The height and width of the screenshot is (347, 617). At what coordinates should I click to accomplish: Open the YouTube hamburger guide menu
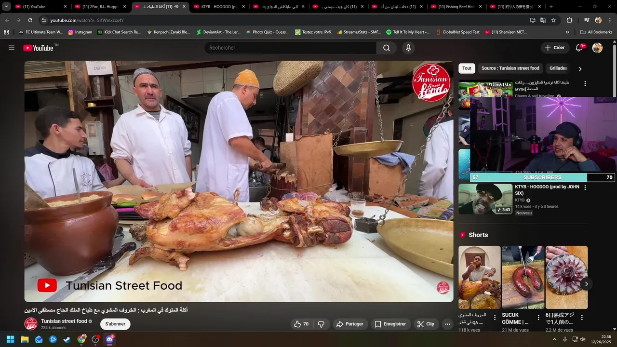(12, 48)
